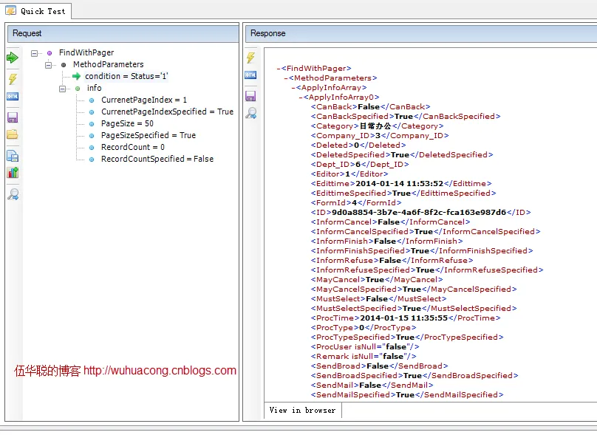Collapse the info tree node
The image size is (597, 435).
(x=63, y=89)
